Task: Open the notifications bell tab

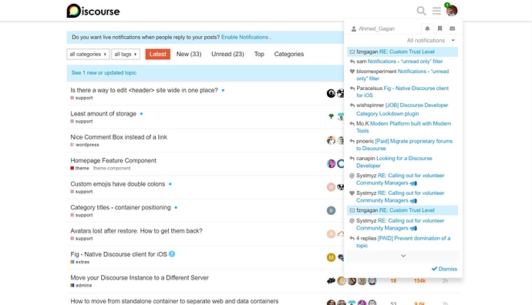Action: pos(427,28)
